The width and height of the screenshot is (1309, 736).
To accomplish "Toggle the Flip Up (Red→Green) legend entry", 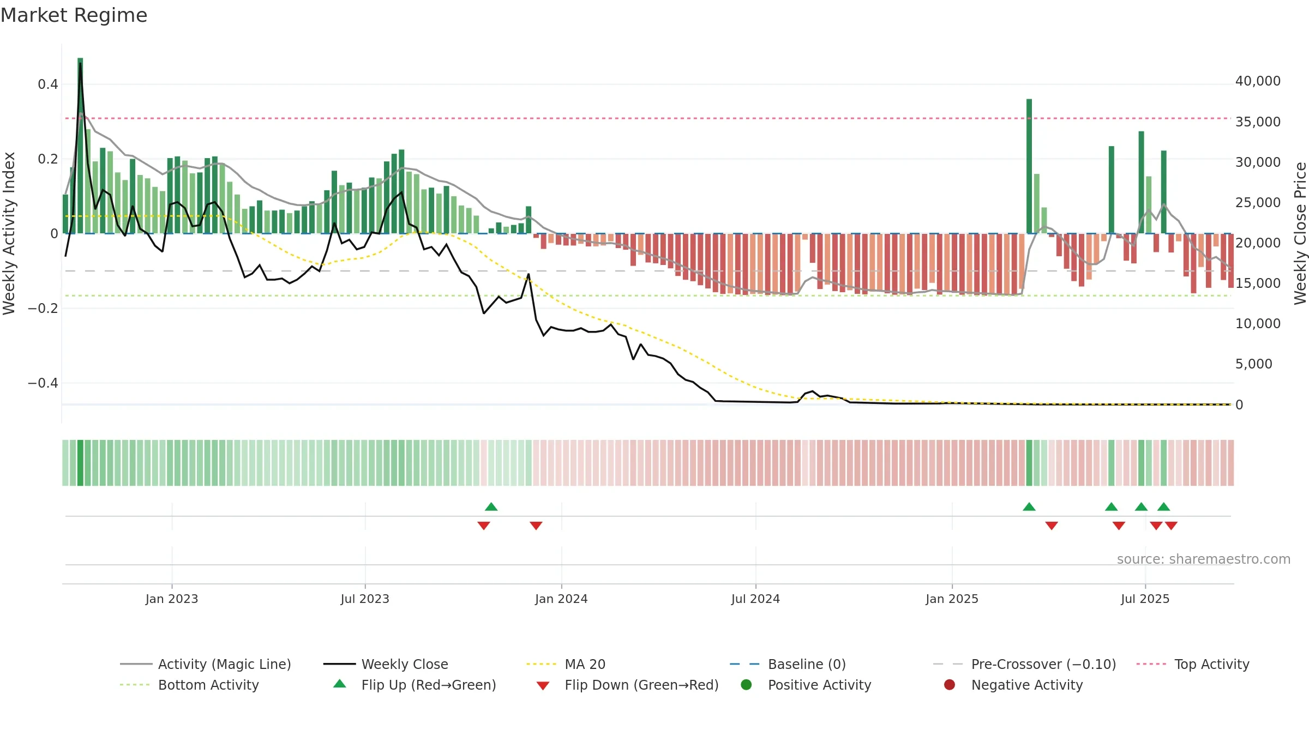I will [415, 685].
